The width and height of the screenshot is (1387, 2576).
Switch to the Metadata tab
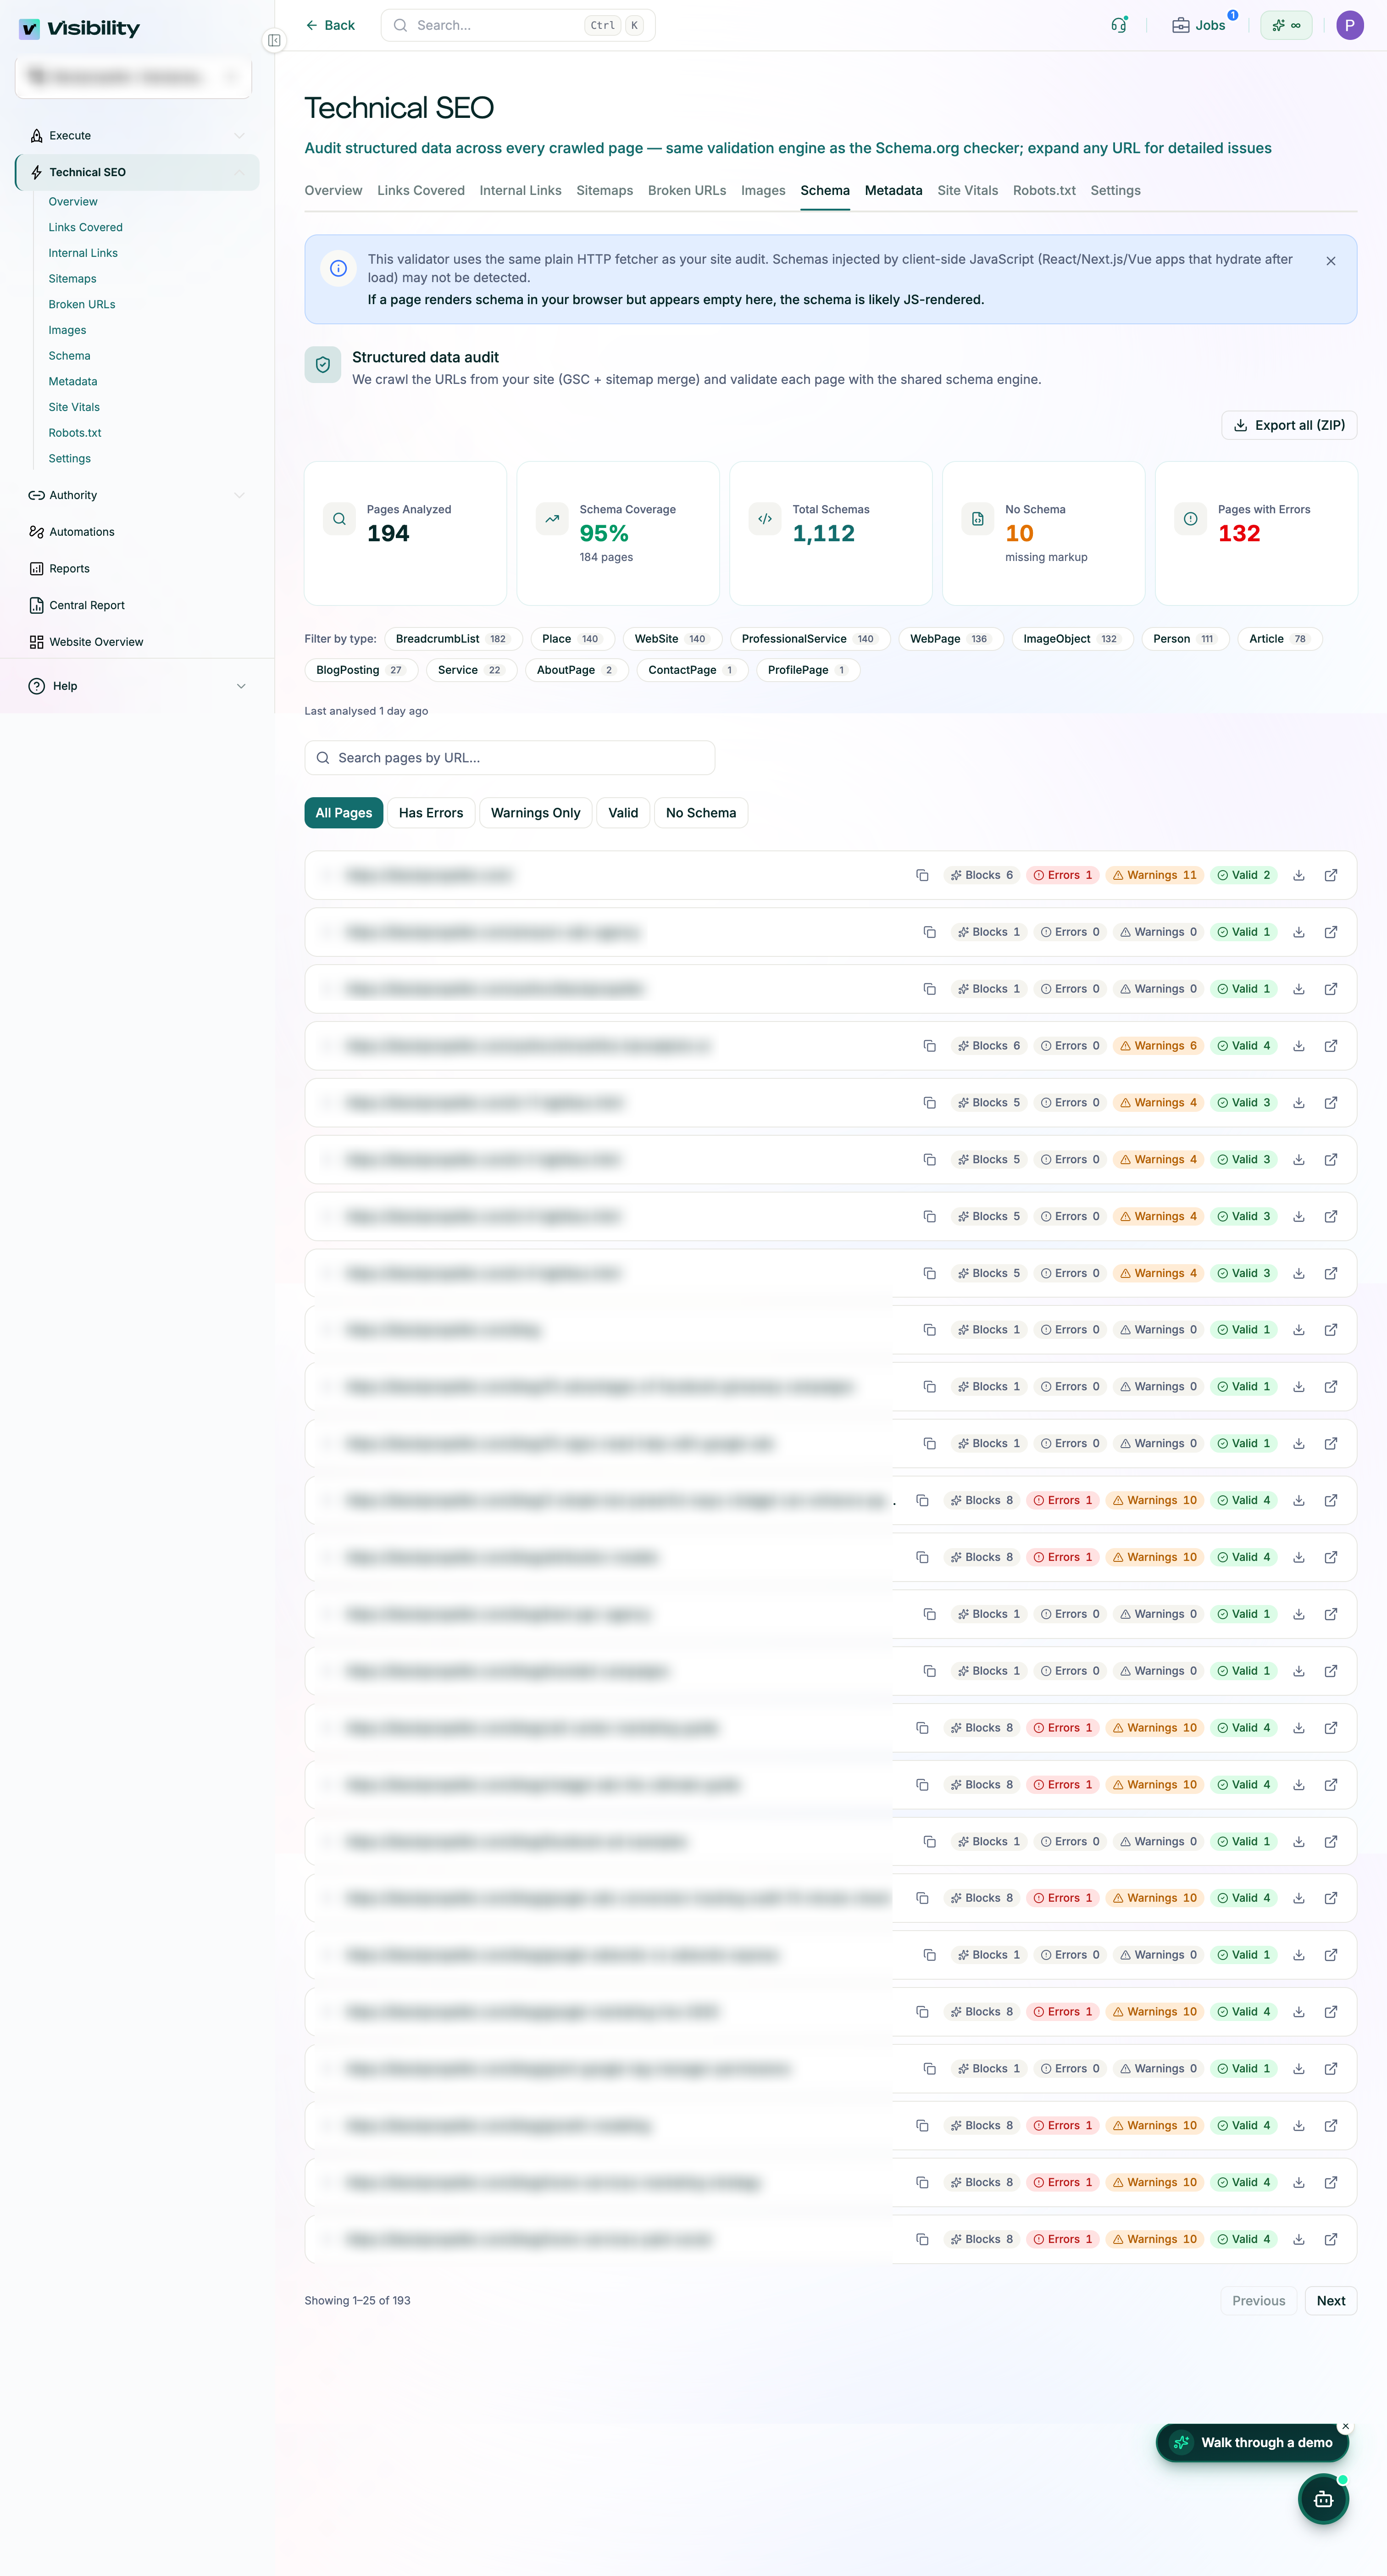coord(893,190)
